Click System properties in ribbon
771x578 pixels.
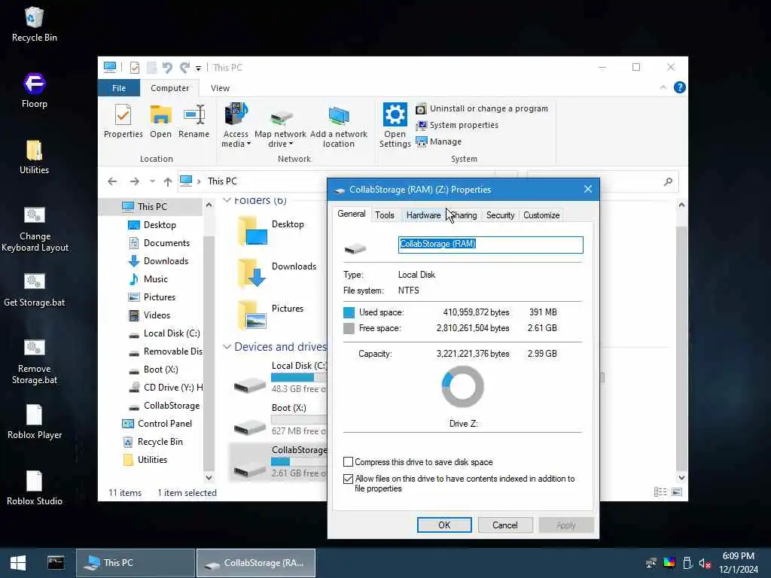point(457,126)
